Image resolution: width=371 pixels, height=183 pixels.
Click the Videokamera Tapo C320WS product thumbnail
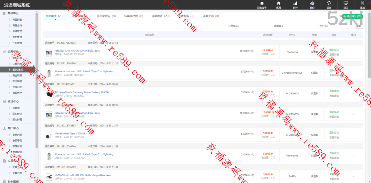[x=49, y=136]
